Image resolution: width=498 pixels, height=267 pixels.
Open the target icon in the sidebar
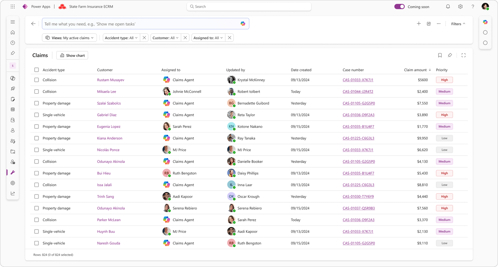coord(13,183)
